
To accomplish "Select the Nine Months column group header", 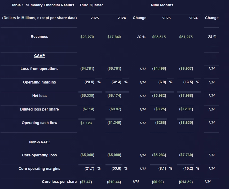I will [x=162, y=5].
